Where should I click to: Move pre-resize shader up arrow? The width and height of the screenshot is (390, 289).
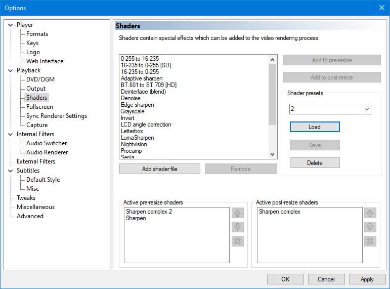coord(238,213)
